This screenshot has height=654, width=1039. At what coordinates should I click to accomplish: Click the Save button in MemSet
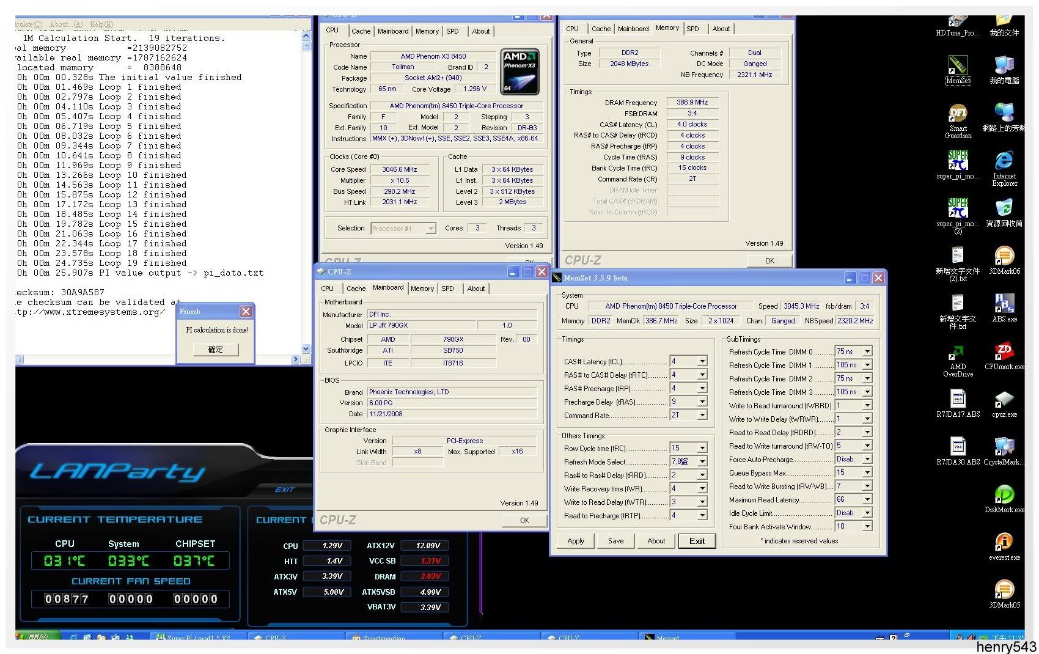coord(616,541)
